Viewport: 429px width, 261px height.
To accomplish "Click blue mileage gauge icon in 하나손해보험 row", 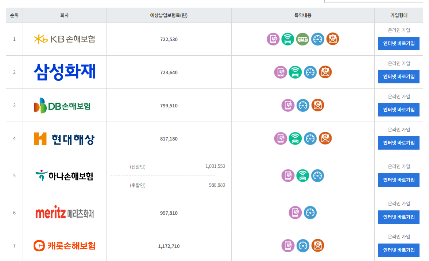I will tap(318, 175).
